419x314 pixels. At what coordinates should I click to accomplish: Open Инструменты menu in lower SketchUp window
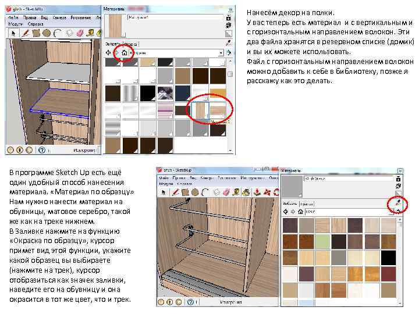252,177
